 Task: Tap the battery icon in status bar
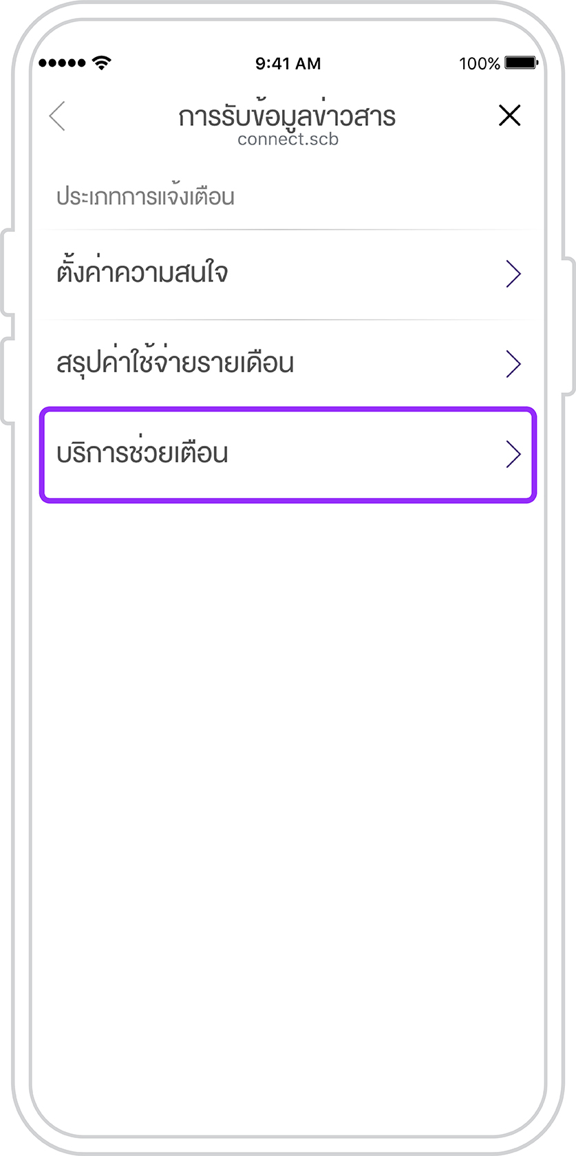(521, 63)
